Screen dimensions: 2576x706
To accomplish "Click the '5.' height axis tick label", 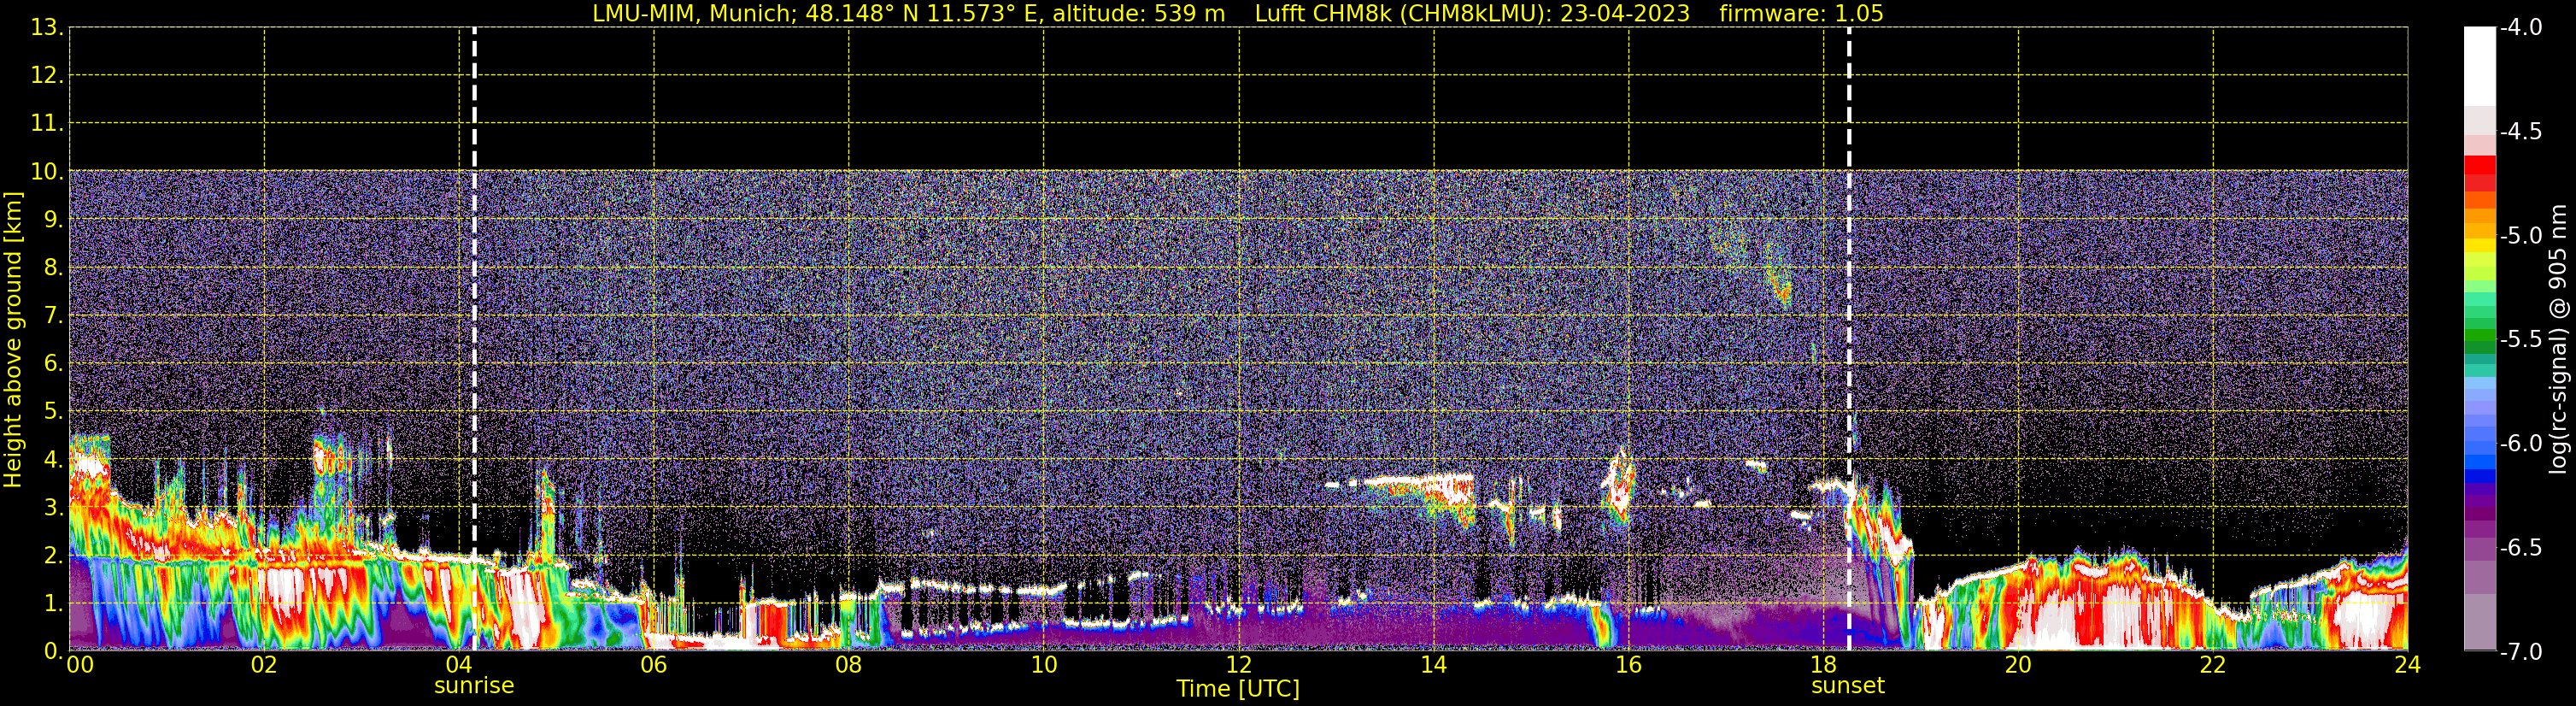I will click(x=52, y=411).
